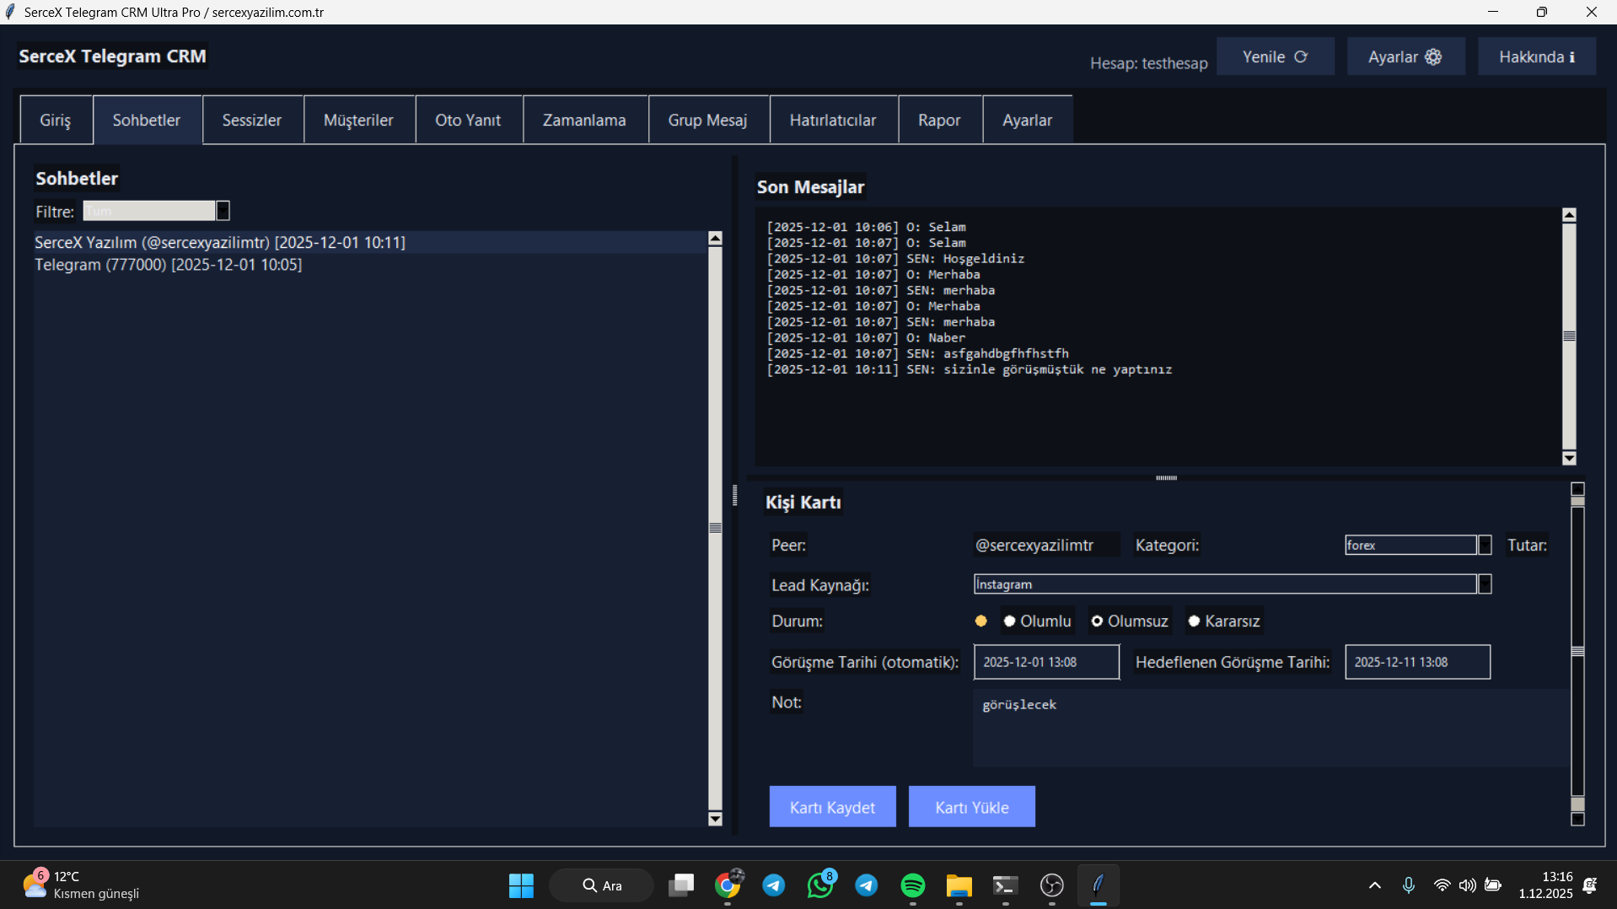Select the Olumsuz status radio button
This screenshot has width=1617, height=909.
click(1097, 621)
